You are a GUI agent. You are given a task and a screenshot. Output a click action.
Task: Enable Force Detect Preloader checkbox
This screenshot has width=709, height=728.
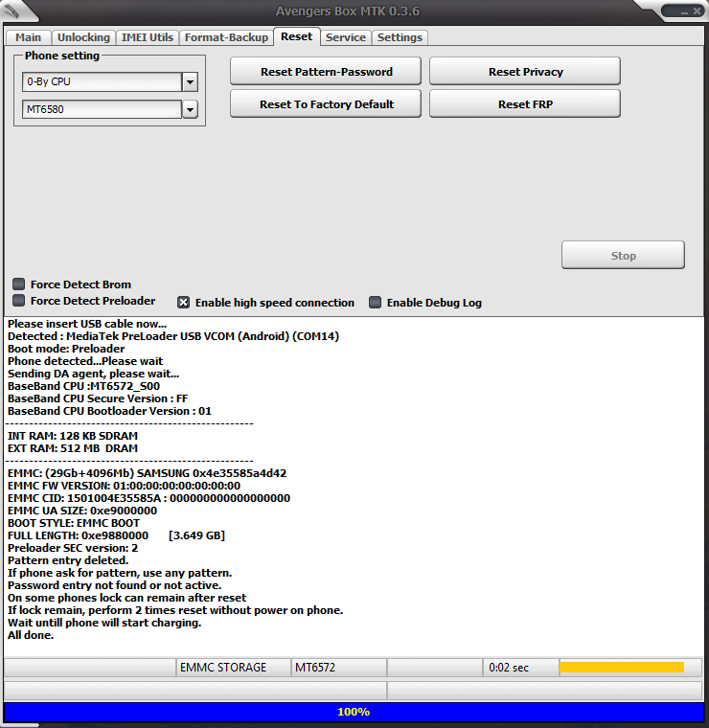pos(18,301)
